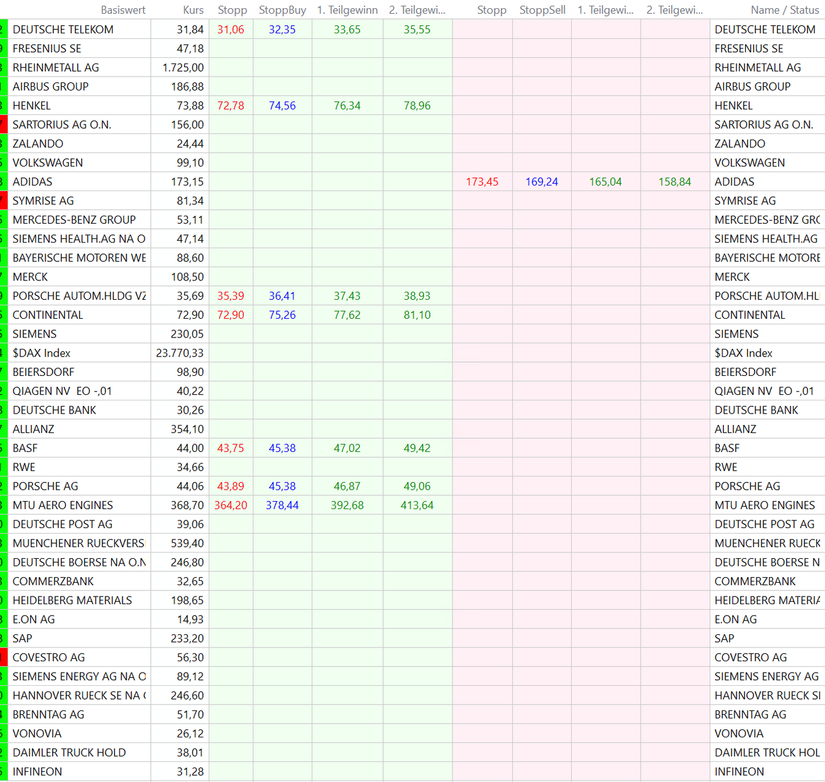
Task: Select INFINEON in the Name / Status column
Action: pyautogui.click(x=739, y=772)
